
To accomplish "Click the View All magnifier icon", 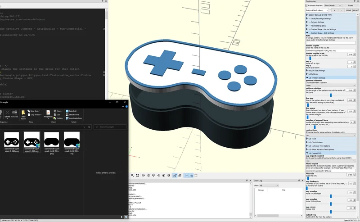I will tap(132, 175).
